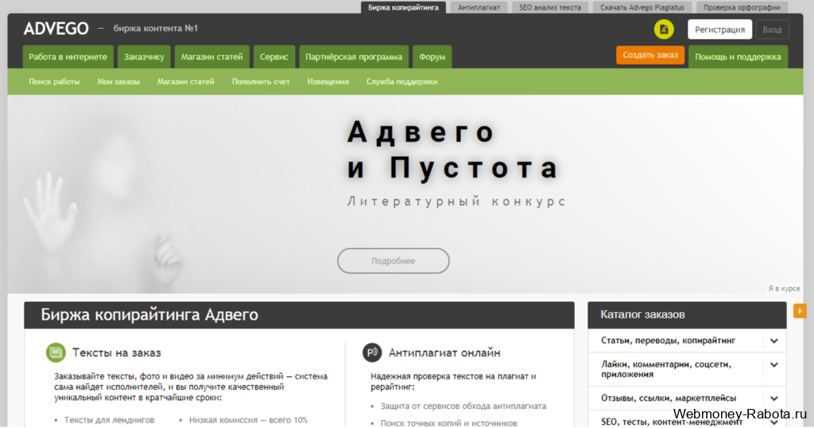Viewport: 814px width, 428px height.
Task: Open the Антиплагиат top tab
Action: [479, 7]
